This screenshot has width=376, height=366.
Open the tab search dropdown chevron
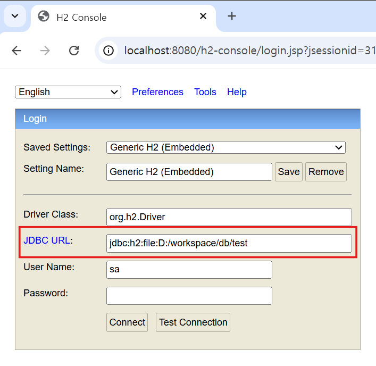pos(15,16)
